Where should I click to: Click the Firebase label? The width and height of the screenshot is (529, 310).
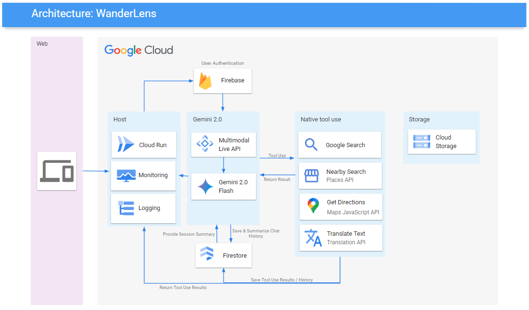233,80
